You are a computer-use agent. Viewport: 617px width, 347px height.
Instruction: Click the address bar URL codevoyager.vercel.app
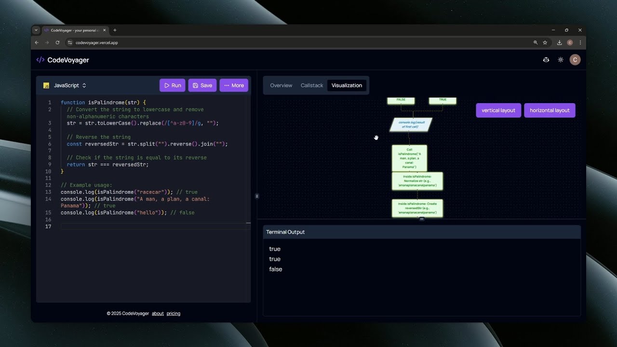click(97, 42)
